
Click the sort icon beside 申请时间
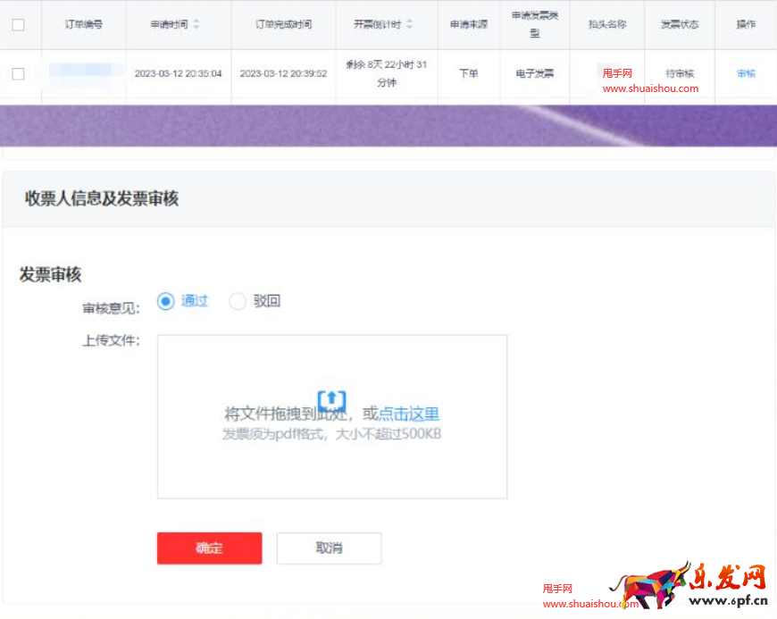coord(196,24)
